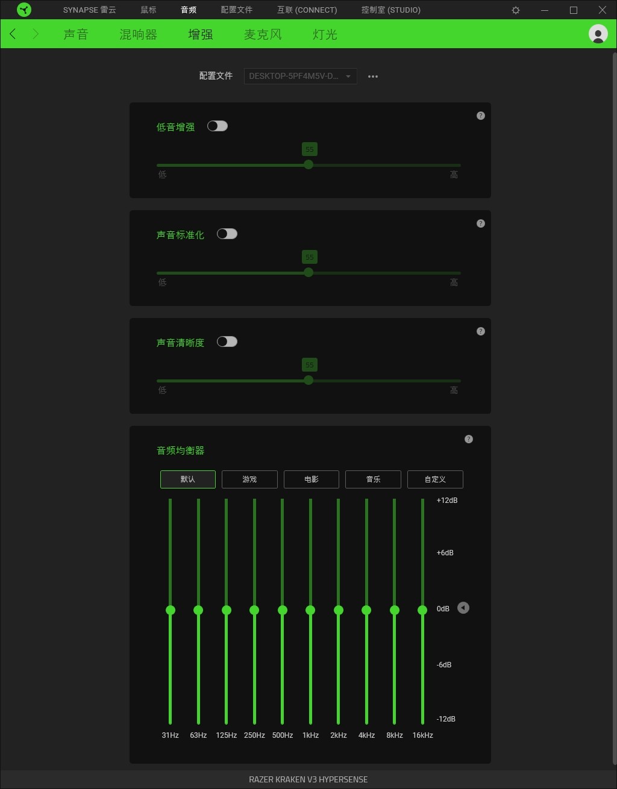Open the settings gear icon

pyautogui.click(x=516, y=10)
